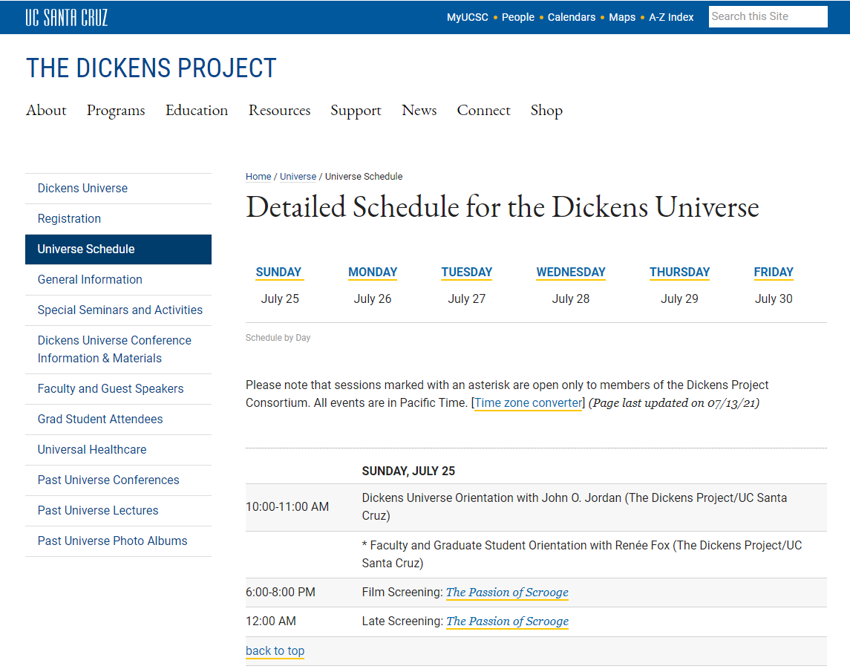Open the A-Z Index link
The height and width of the screenshot is (669, 850).
[x=671, y=17]
